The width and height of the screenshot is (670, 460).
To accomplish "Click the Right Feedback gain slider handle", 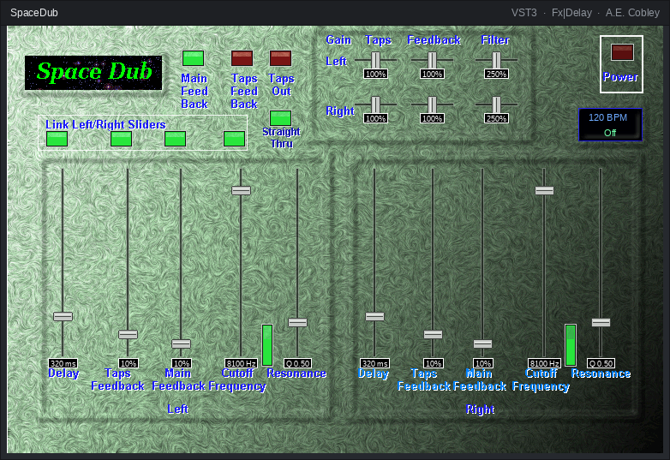I will coord(433,105).
